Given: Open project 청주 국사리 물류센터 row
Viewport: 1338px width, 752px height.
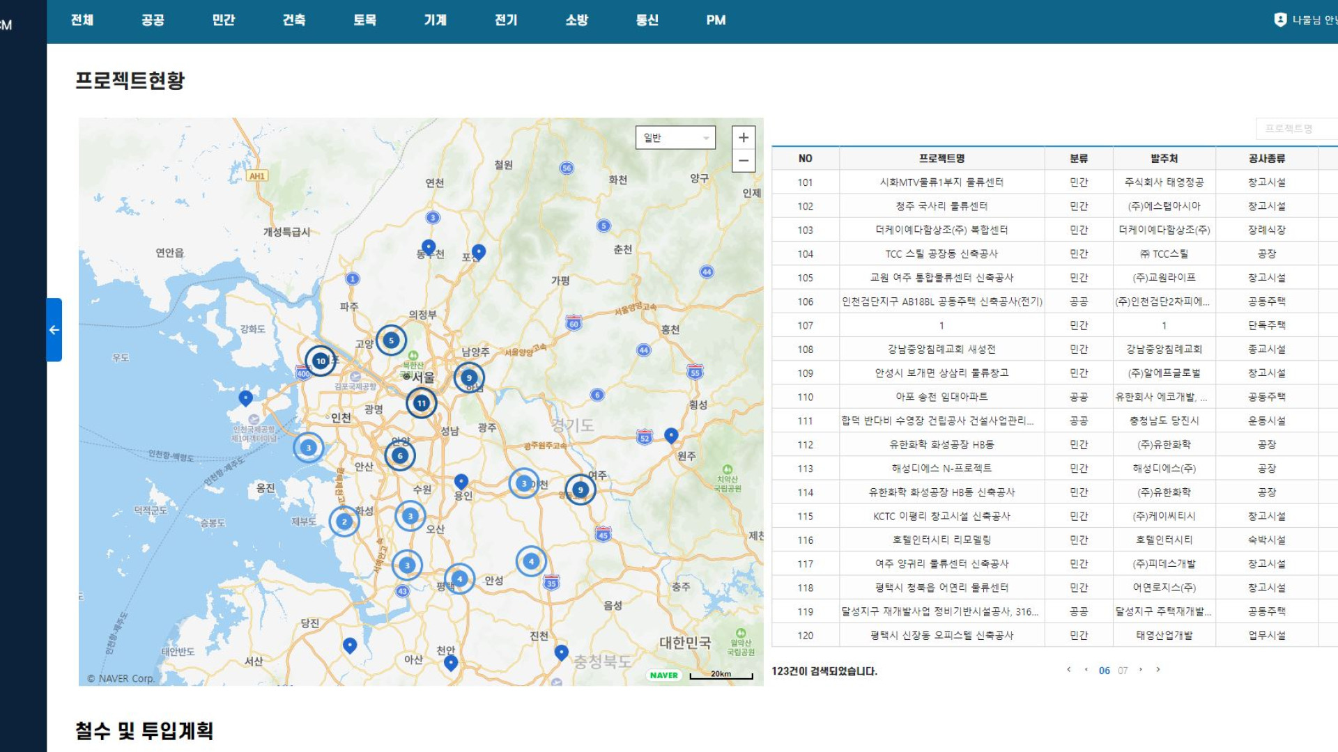Looking at the screenshot, I should tap(941, 206).
